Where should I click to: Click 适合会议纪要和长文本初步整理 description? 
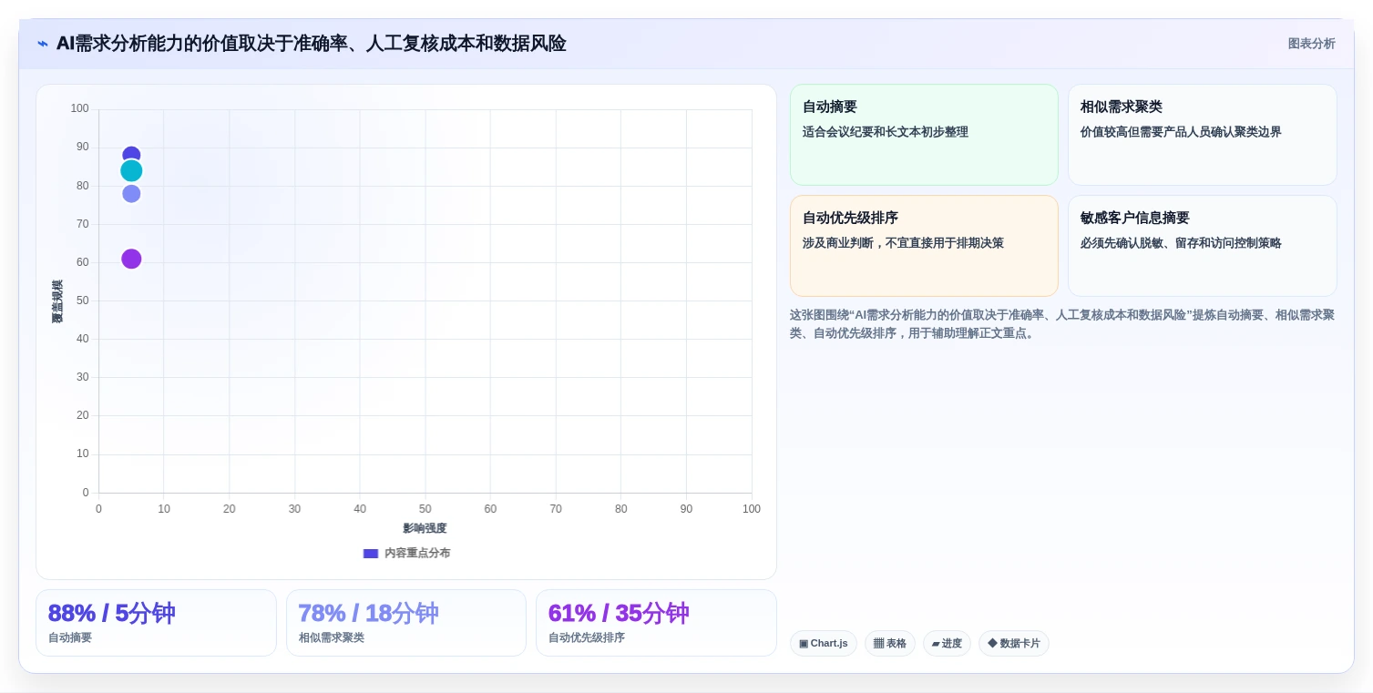pos(886,132)
